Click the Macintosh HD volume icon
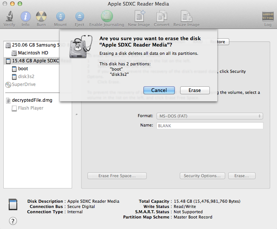277x229 pixels. [14, 53]
